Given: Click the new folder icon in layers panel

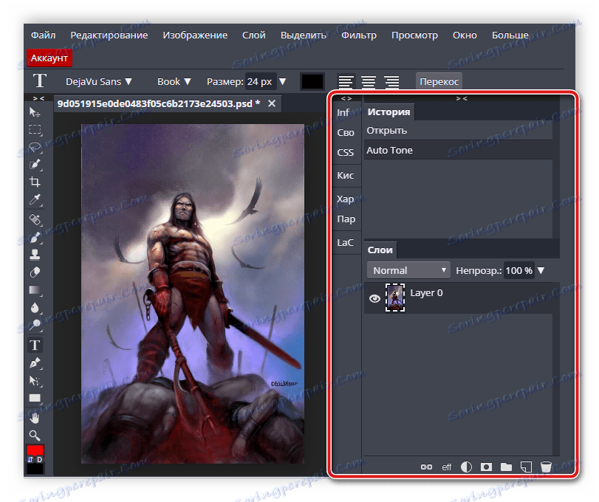Looking at the screenshot, I should coord(506,467).
